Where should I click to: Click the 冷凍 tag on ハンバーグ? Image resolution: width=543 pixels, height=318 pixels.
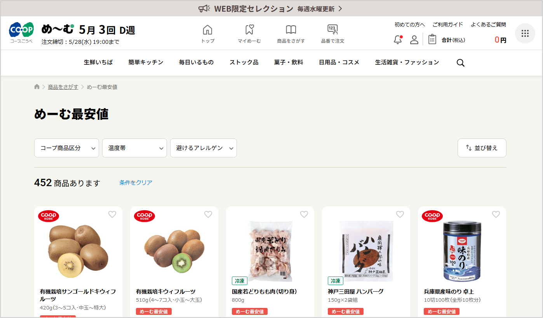pos(335,281)
